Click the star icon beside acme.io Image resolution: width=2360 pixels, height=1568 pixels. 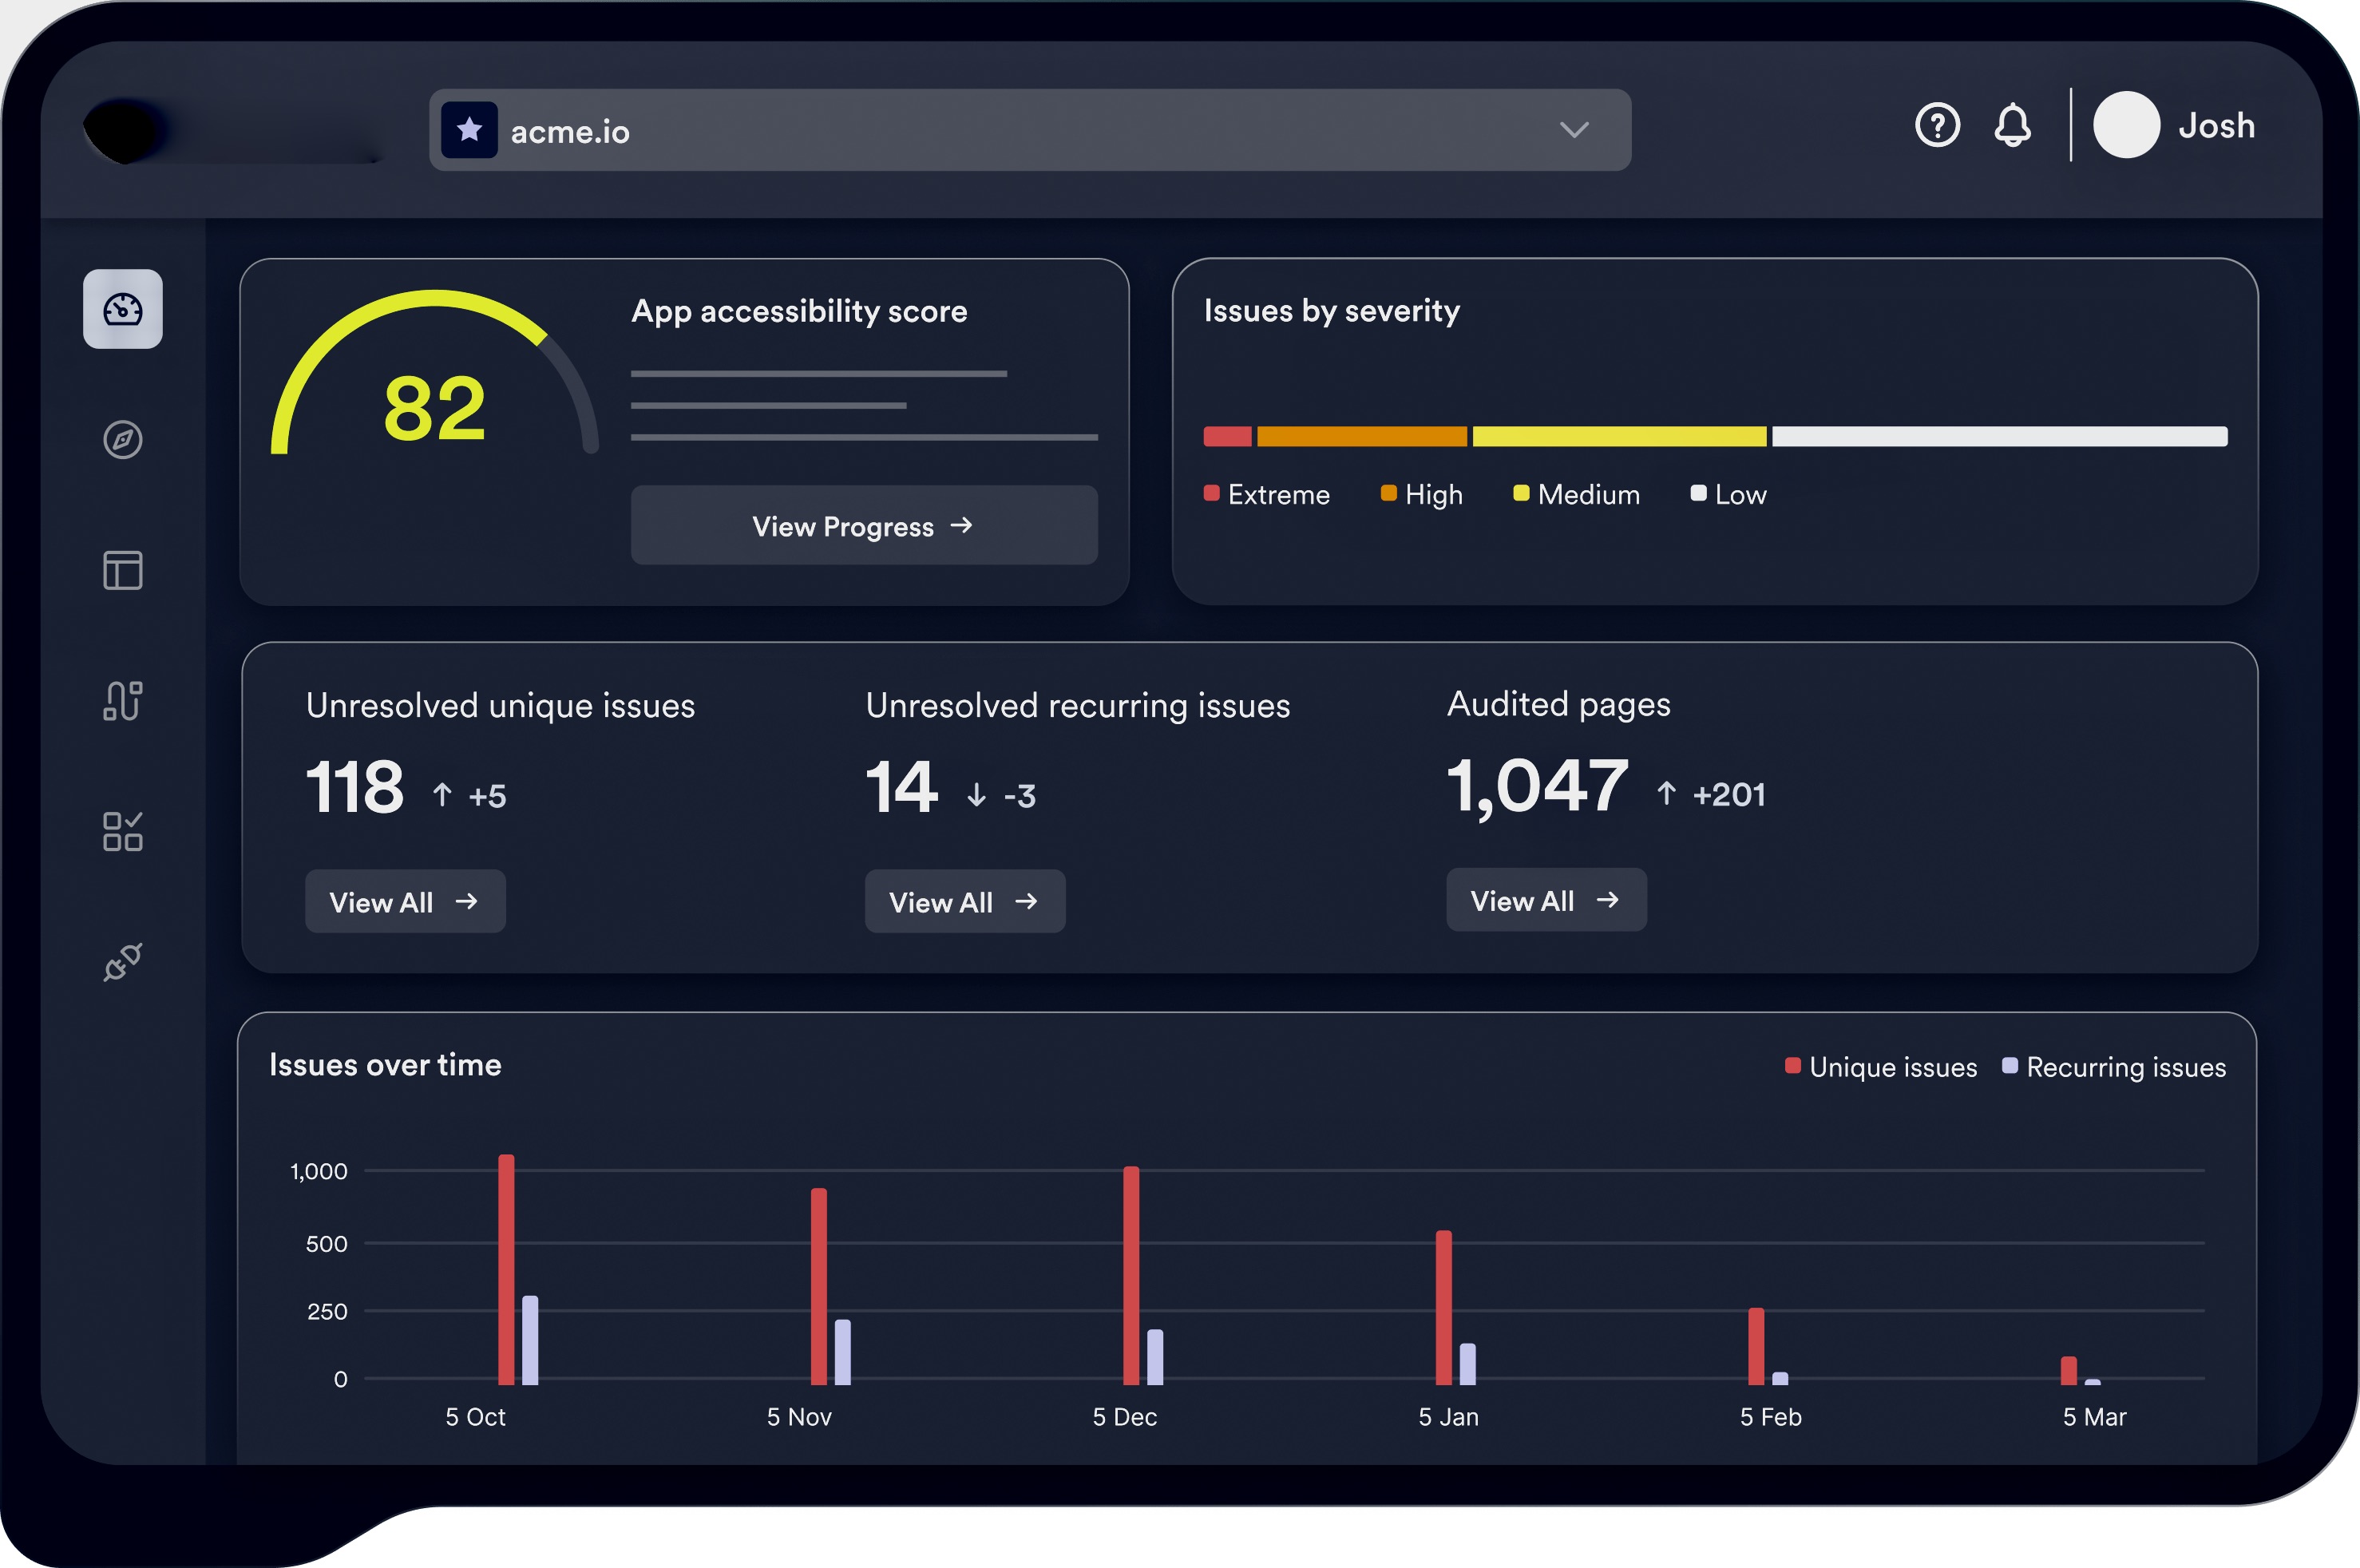click(469, 130)
